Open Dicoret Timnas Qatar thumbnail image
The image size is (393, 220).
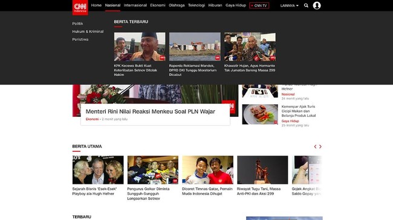(208, 170)
